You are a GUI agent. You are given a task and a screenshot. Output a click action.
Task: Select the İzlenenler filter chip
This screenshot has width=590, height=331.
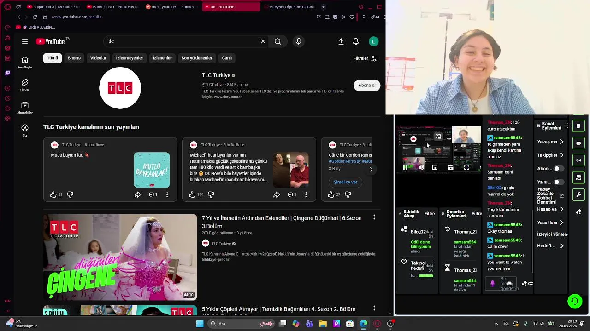[162, 58]
